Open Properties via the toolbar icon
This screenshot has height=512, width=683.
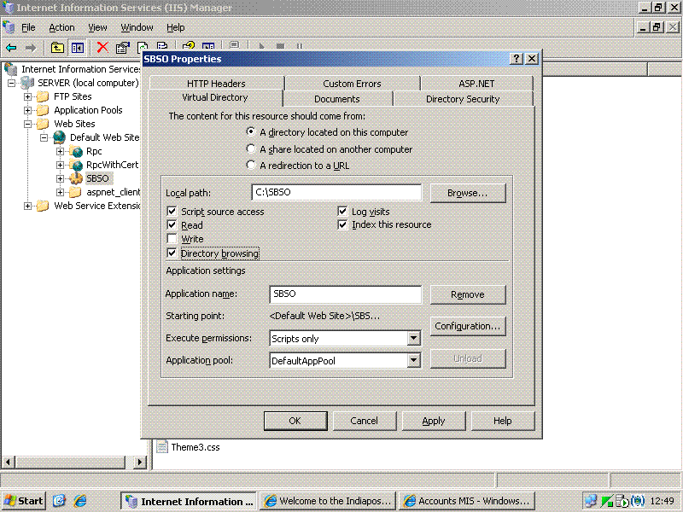click(x=122, y=48)
